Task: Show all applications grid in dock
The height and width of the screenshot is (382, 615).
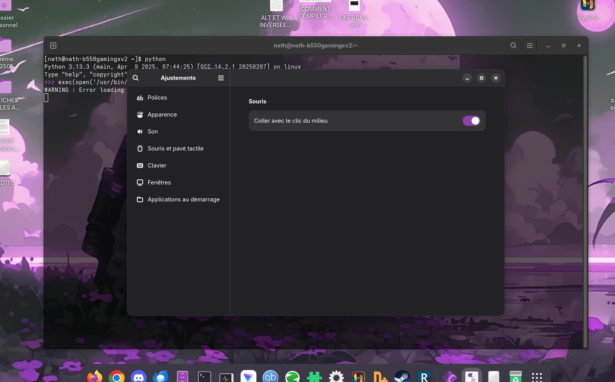Action: click(x=537, y=377)
